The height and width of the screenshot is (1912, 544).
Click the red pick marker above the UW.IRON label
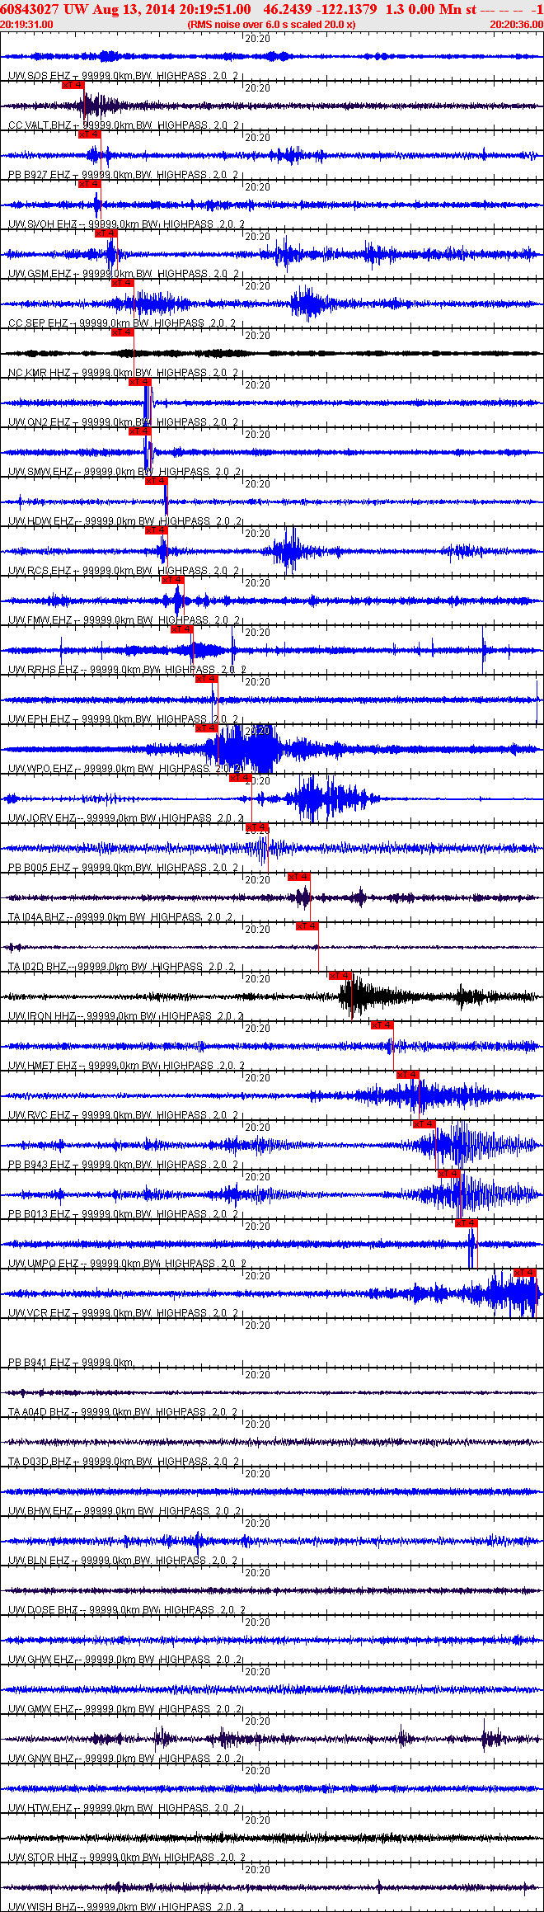click(x=340, y=976)
